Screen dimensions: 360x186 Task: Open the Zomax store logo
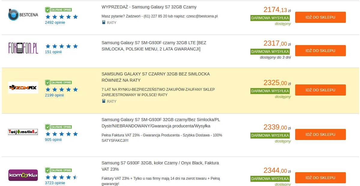(x=23, y=87)
